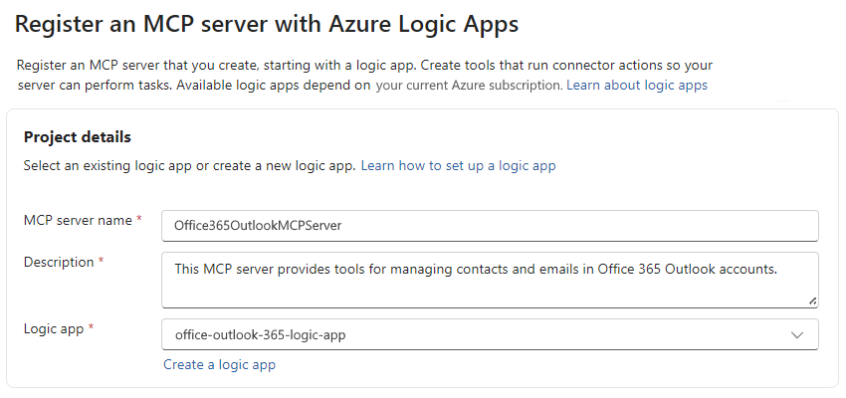Viewport: 846px width, 398px height.
Task: Click the Project details heading
Action: [78, 137]
